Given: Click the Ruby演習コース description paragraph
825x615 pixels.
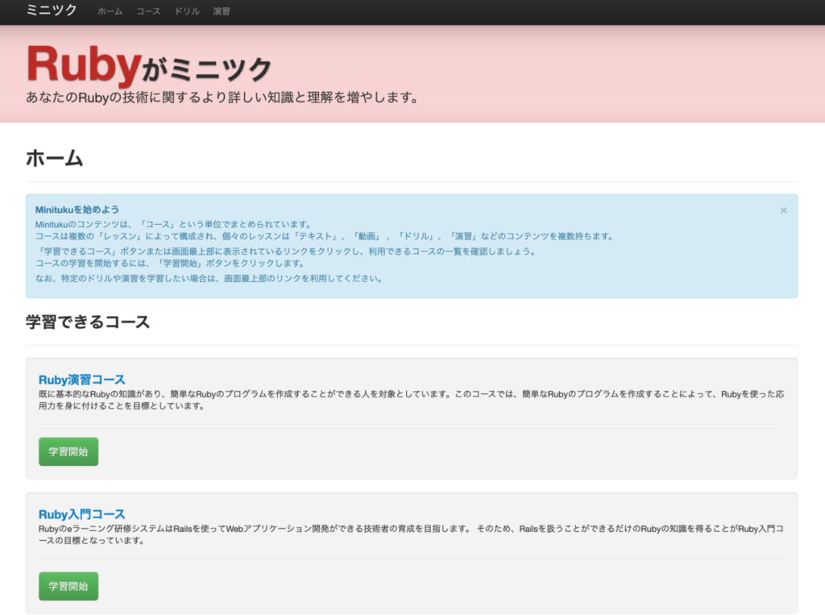Looking at the screenshot, I should tap(411, 400).
